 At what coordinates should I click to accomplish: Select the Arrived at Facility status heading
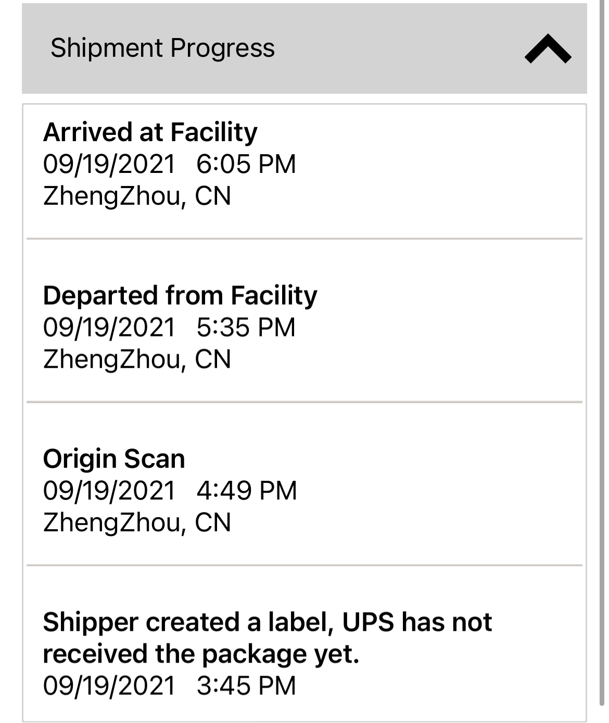[150, 132]
